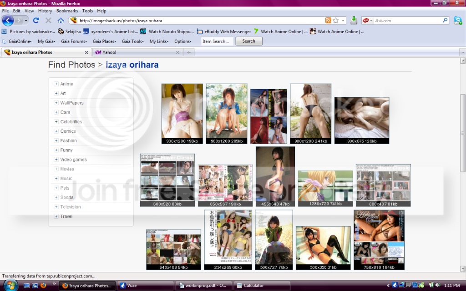The height and width of the screenshot is (291, 466).
Task: Go back with the Back arrow button
Action: click(x=8, y=20)
